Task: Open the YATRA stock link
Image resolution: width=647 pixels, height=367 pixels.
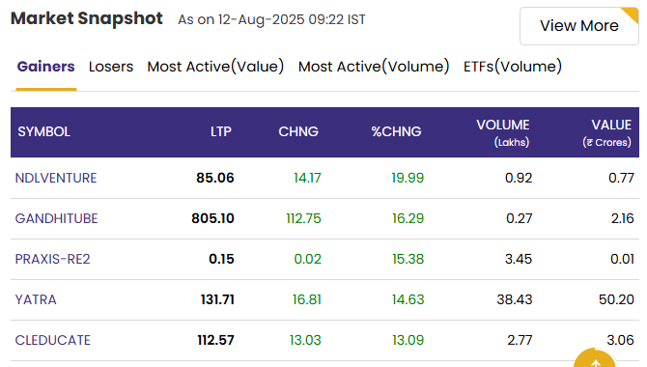Action: point(36,299)
